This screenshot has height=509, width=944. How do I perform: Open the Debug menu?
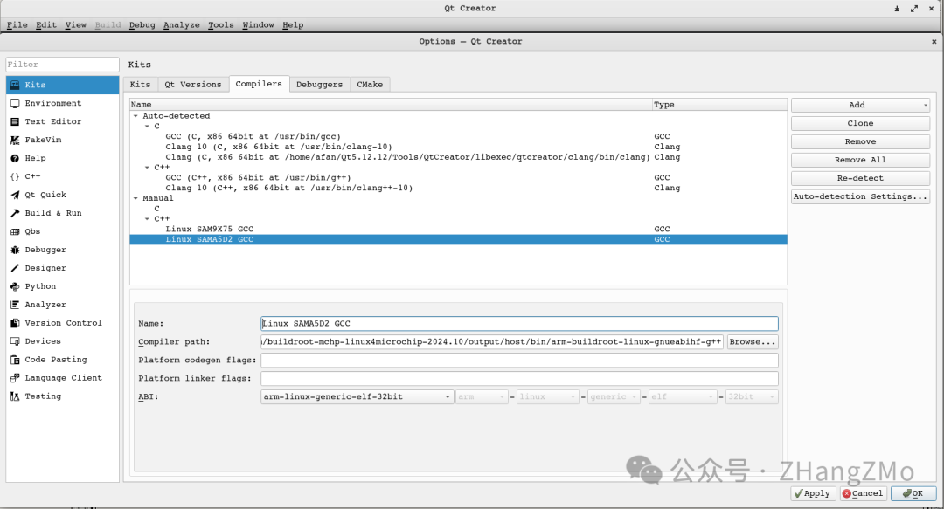click(142, 25)
